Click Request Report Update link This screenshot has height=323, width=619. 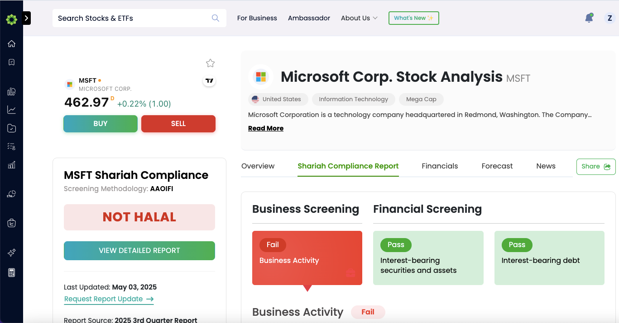point(109,299)
